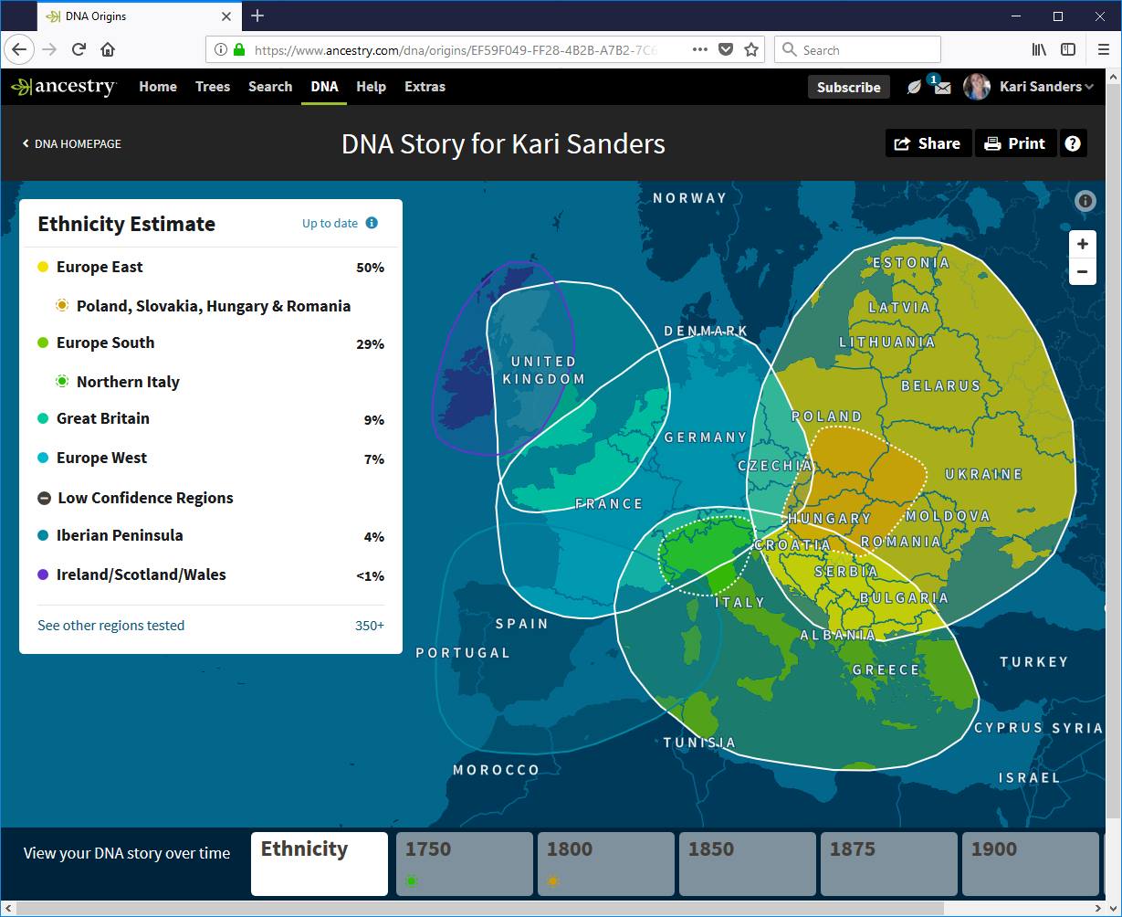Click the help question mark icon
Image resolution: width=1122 pixels, height=917 pixels.
click(x=1073, y=143)
